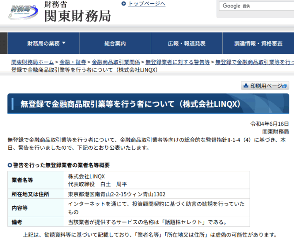The height and width of the screenshot is (239, 294).
Task: Open the truncated 無登録で金融商品取引業等を行う breadcrumb link
Action: [x=254, y=62]
